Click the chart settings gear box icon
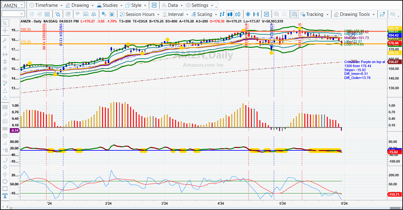This screenshot has height=210, width=403. (x=112, y=14)
